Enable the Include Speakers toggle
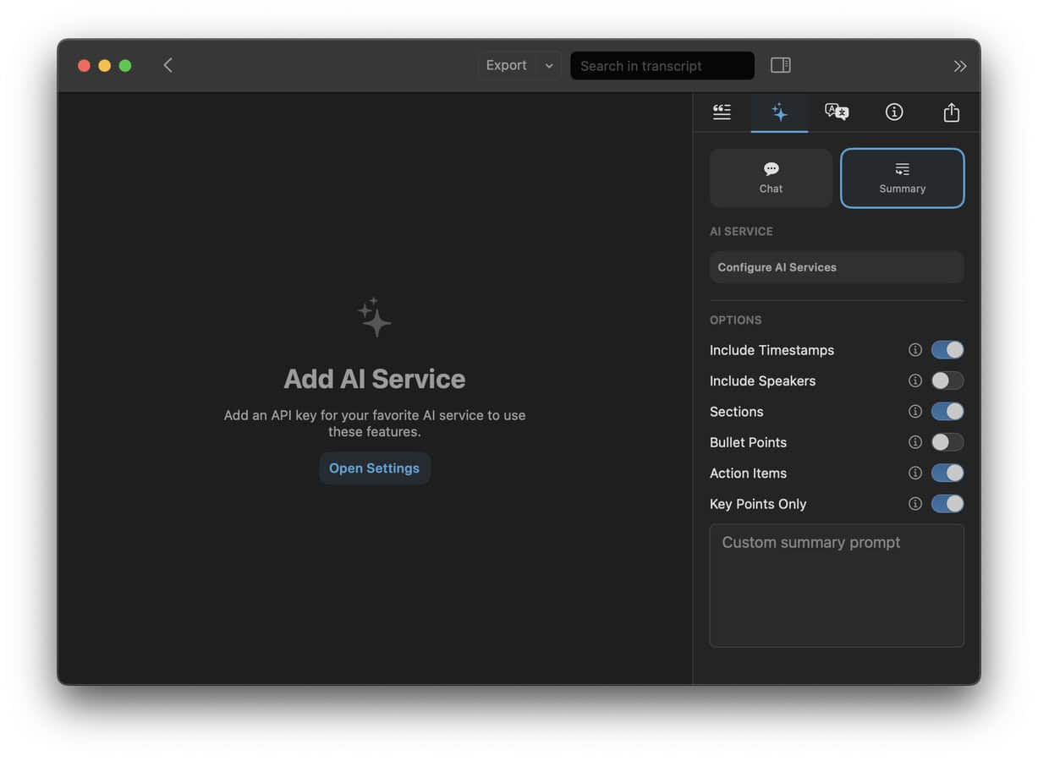 pyautogui.click(x=947, y=380)
